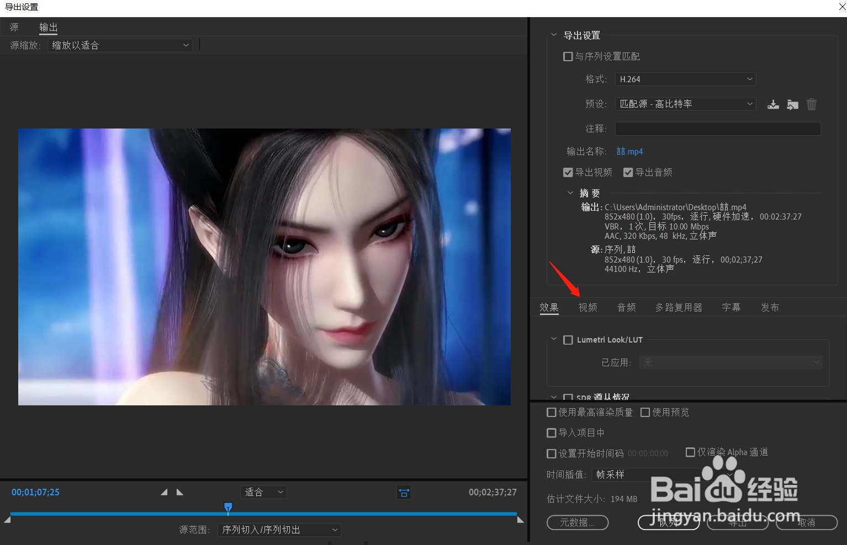
Task: Toggle the aspect ratio correction icon
Action: 404,493
